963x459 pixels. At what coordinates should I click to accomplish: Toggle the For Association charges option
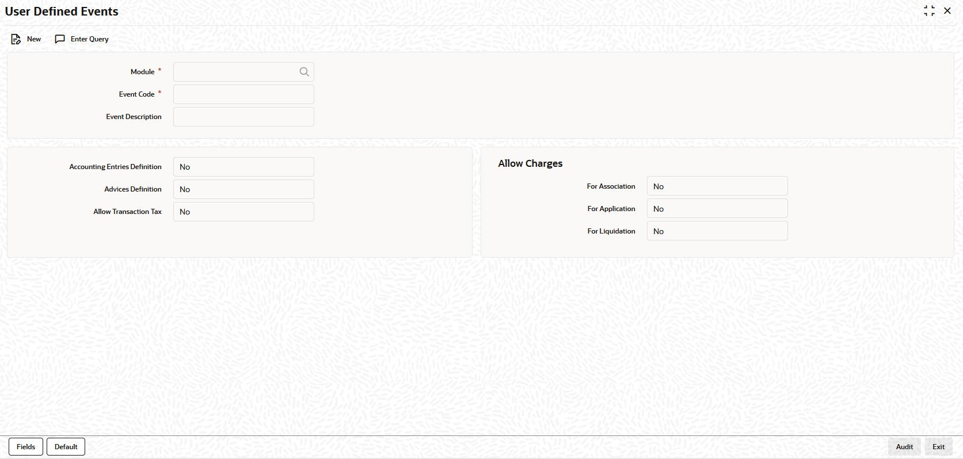coord(717,186)
